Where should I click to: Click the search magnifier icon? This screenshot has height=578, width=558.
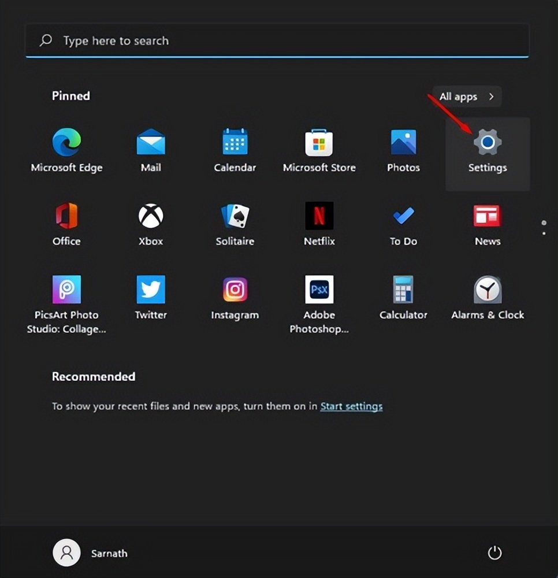[46, 40]
